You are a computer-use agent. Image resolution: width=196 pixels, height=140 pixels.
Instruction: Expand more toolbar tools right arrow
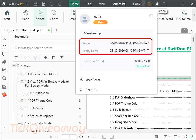click(194, 15)
